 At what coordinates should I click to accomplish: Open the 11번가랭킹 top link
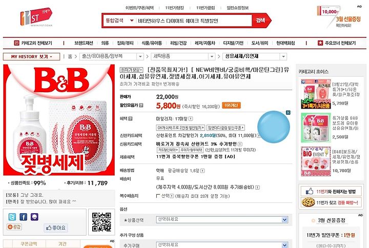(x=174, y=8)
